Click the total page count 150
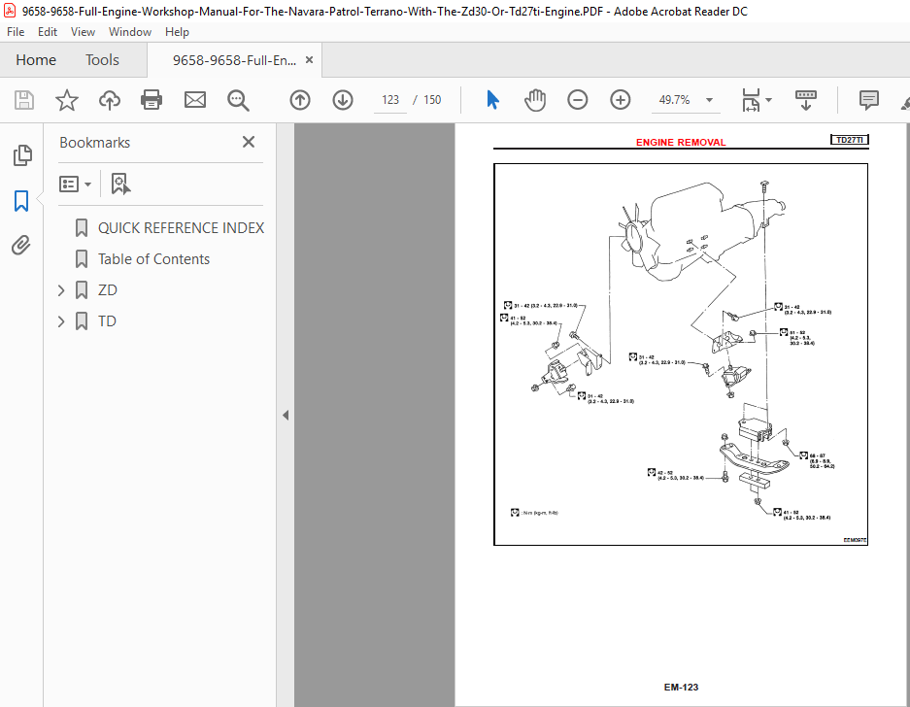Image resolution: width=910 pixels, height=707 pixels. coord(432,100)
